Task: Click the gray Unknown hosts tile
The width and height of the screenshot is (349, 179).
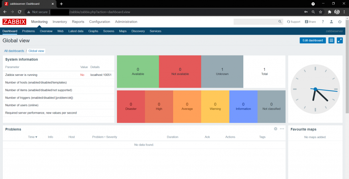Action: (222, 71)
